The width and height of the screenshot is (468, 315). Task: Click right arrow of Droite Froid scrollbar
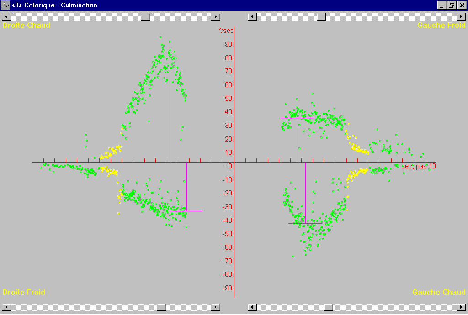[x=216, y=307]
